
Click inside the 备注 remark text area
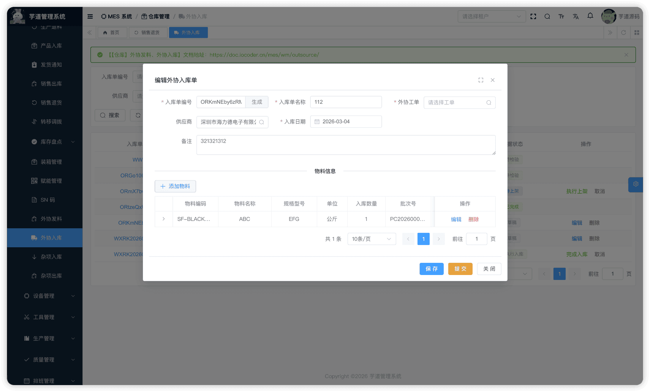click(x=346, y=145)
